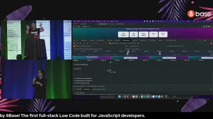Viewport: 213px width, 119px height.
Task: Open the Trash in the dock
Action: pos(166,97)
